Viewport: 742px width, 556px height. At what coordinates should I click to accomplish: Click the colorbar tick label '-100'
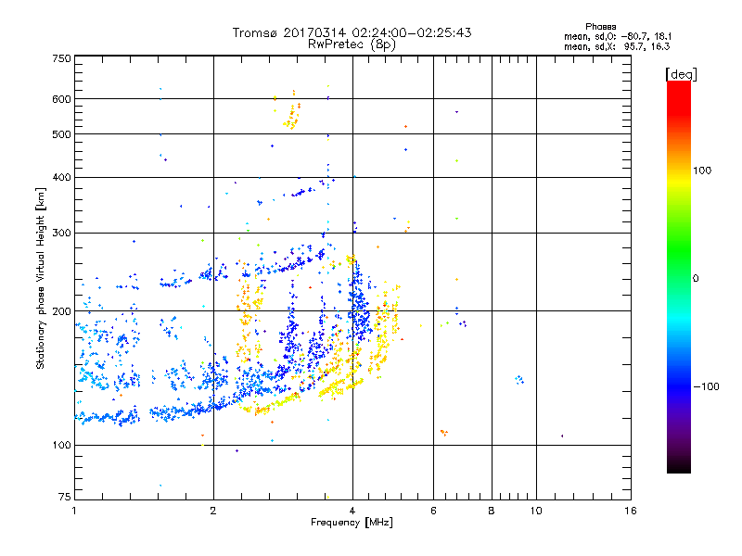pyautogui.click(x=707, y=386)
